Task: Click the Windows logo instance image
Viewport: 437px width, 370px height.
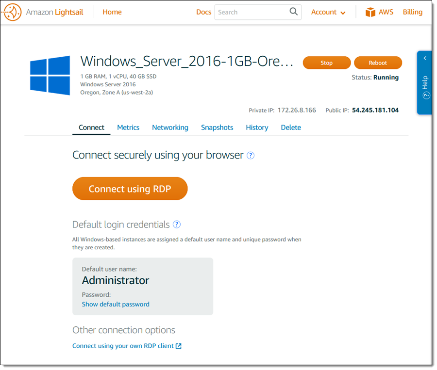Action: pyautogui.click(x=50, y=75)
